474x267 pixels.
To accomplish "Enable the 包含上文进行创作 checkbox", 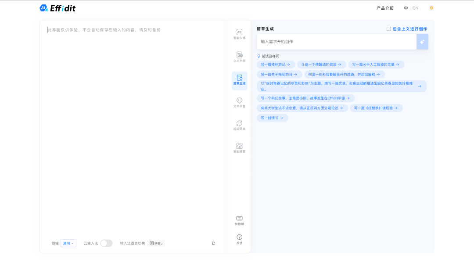I will 388,29.
